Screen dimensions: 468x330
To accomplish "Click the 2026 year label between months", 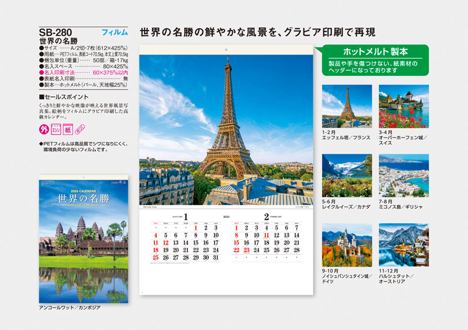I will point(226,217).
